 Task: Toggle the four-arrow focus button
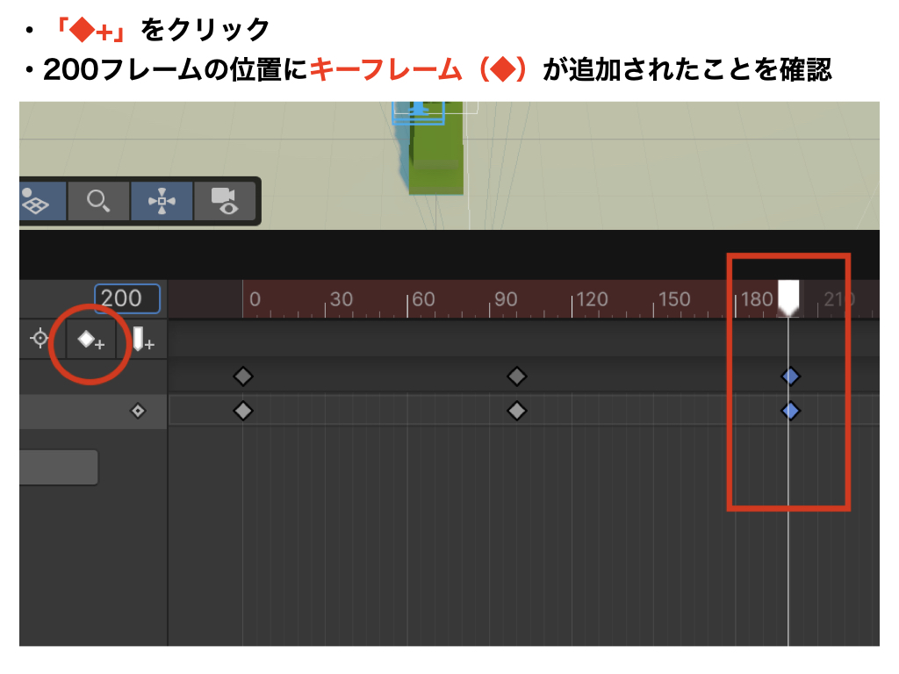click(162, 201)
